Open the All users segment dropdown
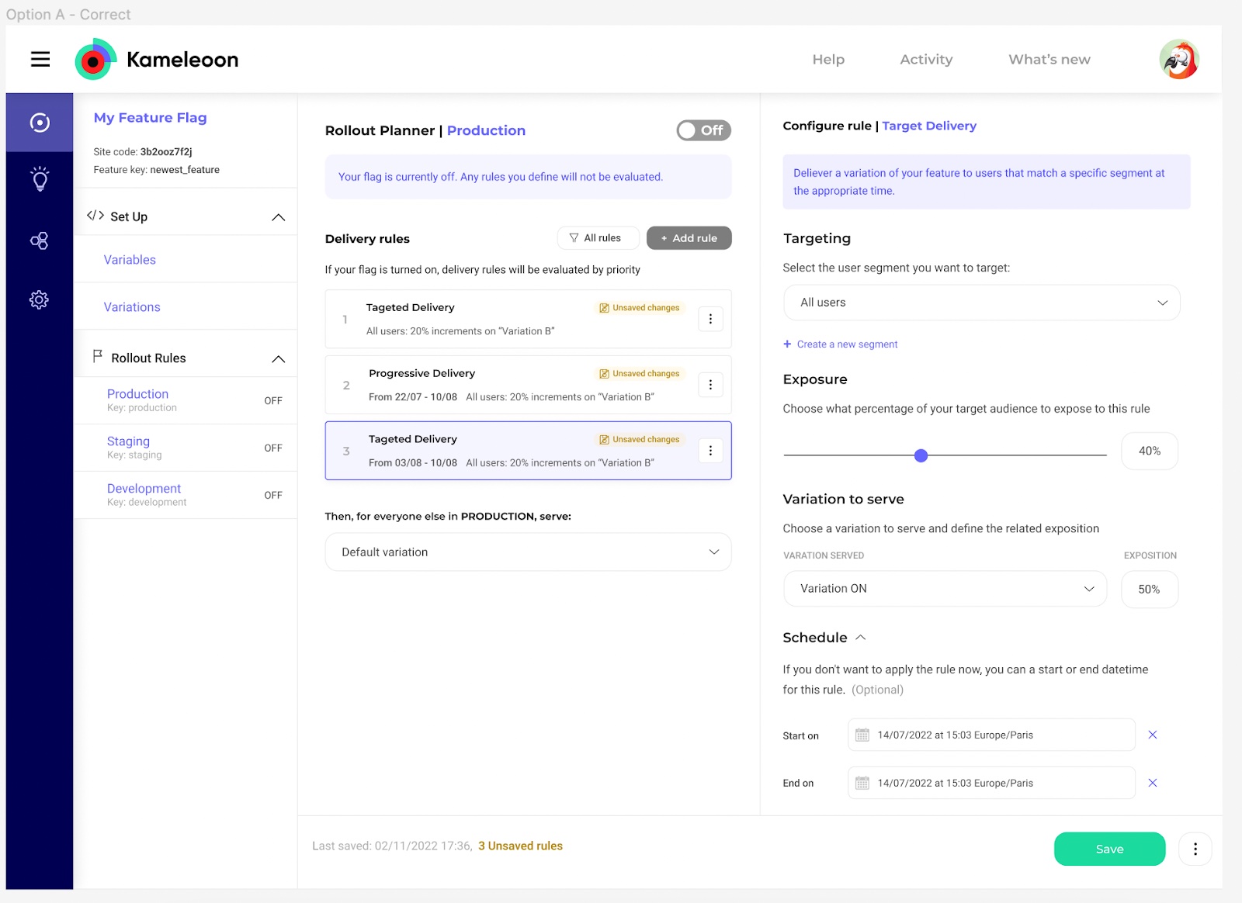The image size is (1242, 903). pyautogui.click(x=981, y=303)
